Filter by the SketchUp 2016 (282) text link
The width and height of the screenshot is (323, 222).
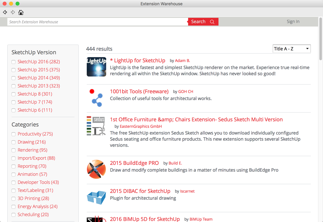pos(39,62)
